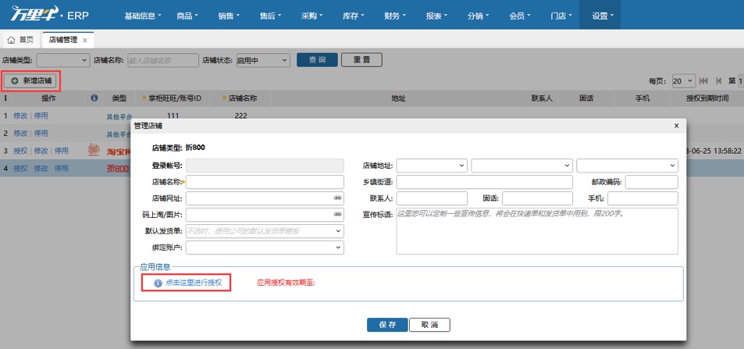744x349 pixels.
Task: Open the 会员 menu
Action: [520, 16]
